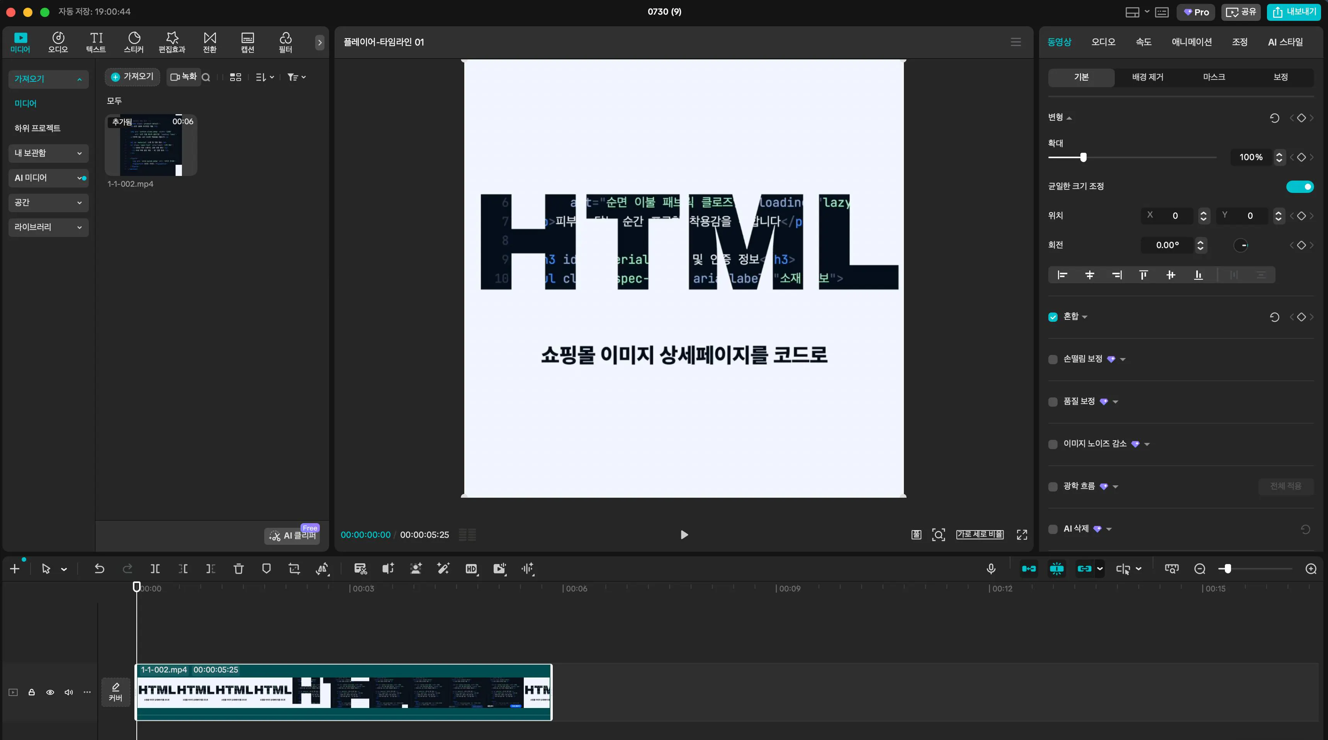Enable the AI 삭제 checkbox
This screenshot has width=1328, height=740.
tap(1053, 529)
